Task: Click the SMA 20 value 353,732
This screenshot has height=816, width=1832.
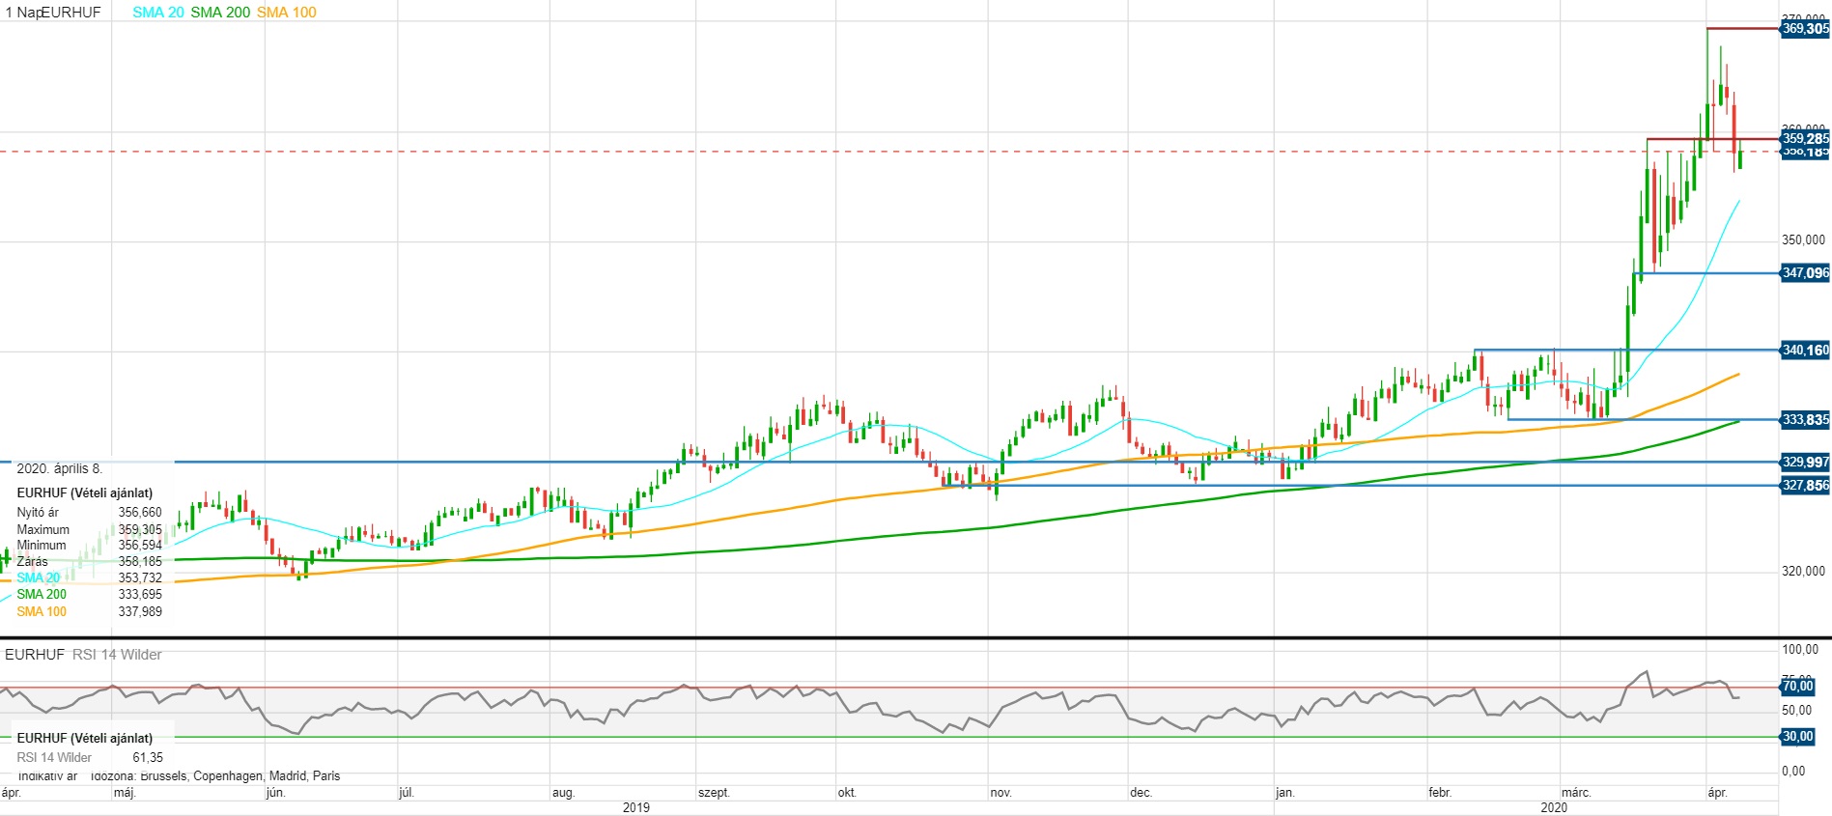Action: click(x=140, y=578)
